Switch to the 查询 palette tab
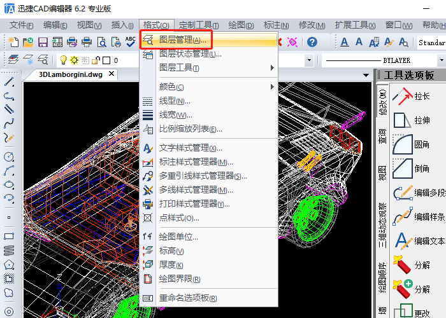The height and width of the screenshot is (318, 446). 382,136
